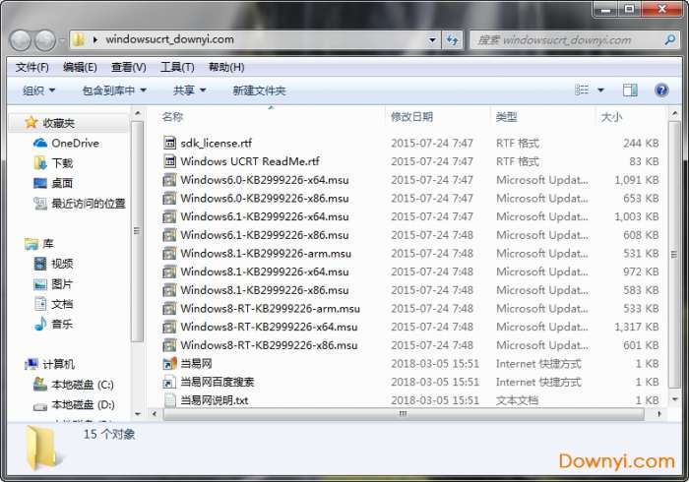Select the 当易网百度搜索 shortcut icon
The image size is (689, 482).
169,382
